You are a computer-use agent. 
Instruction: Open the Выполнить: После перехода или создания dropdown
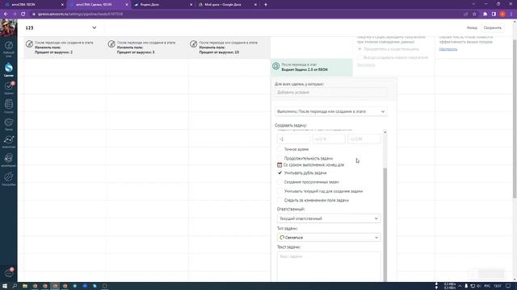pos(330,111)
